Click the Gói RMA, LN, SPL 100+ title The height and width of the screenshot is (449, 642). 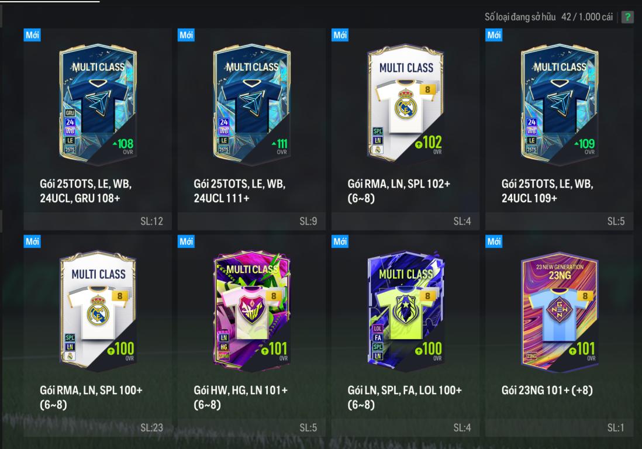(x=91, y=398)
